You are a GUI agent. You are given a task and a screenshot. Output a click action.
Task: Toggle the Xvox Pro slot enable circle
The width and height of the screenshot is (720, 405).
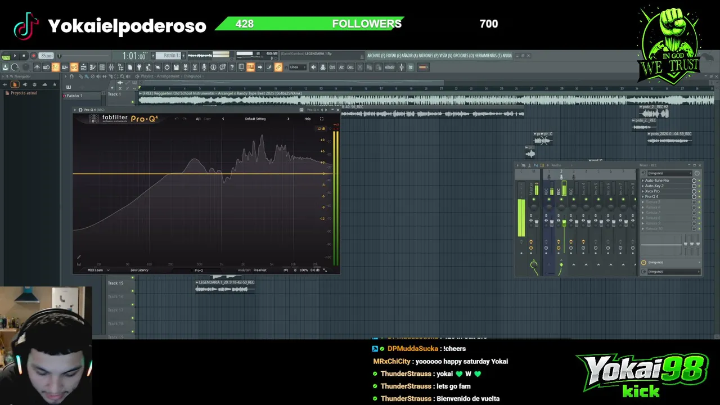click(694, 191)
